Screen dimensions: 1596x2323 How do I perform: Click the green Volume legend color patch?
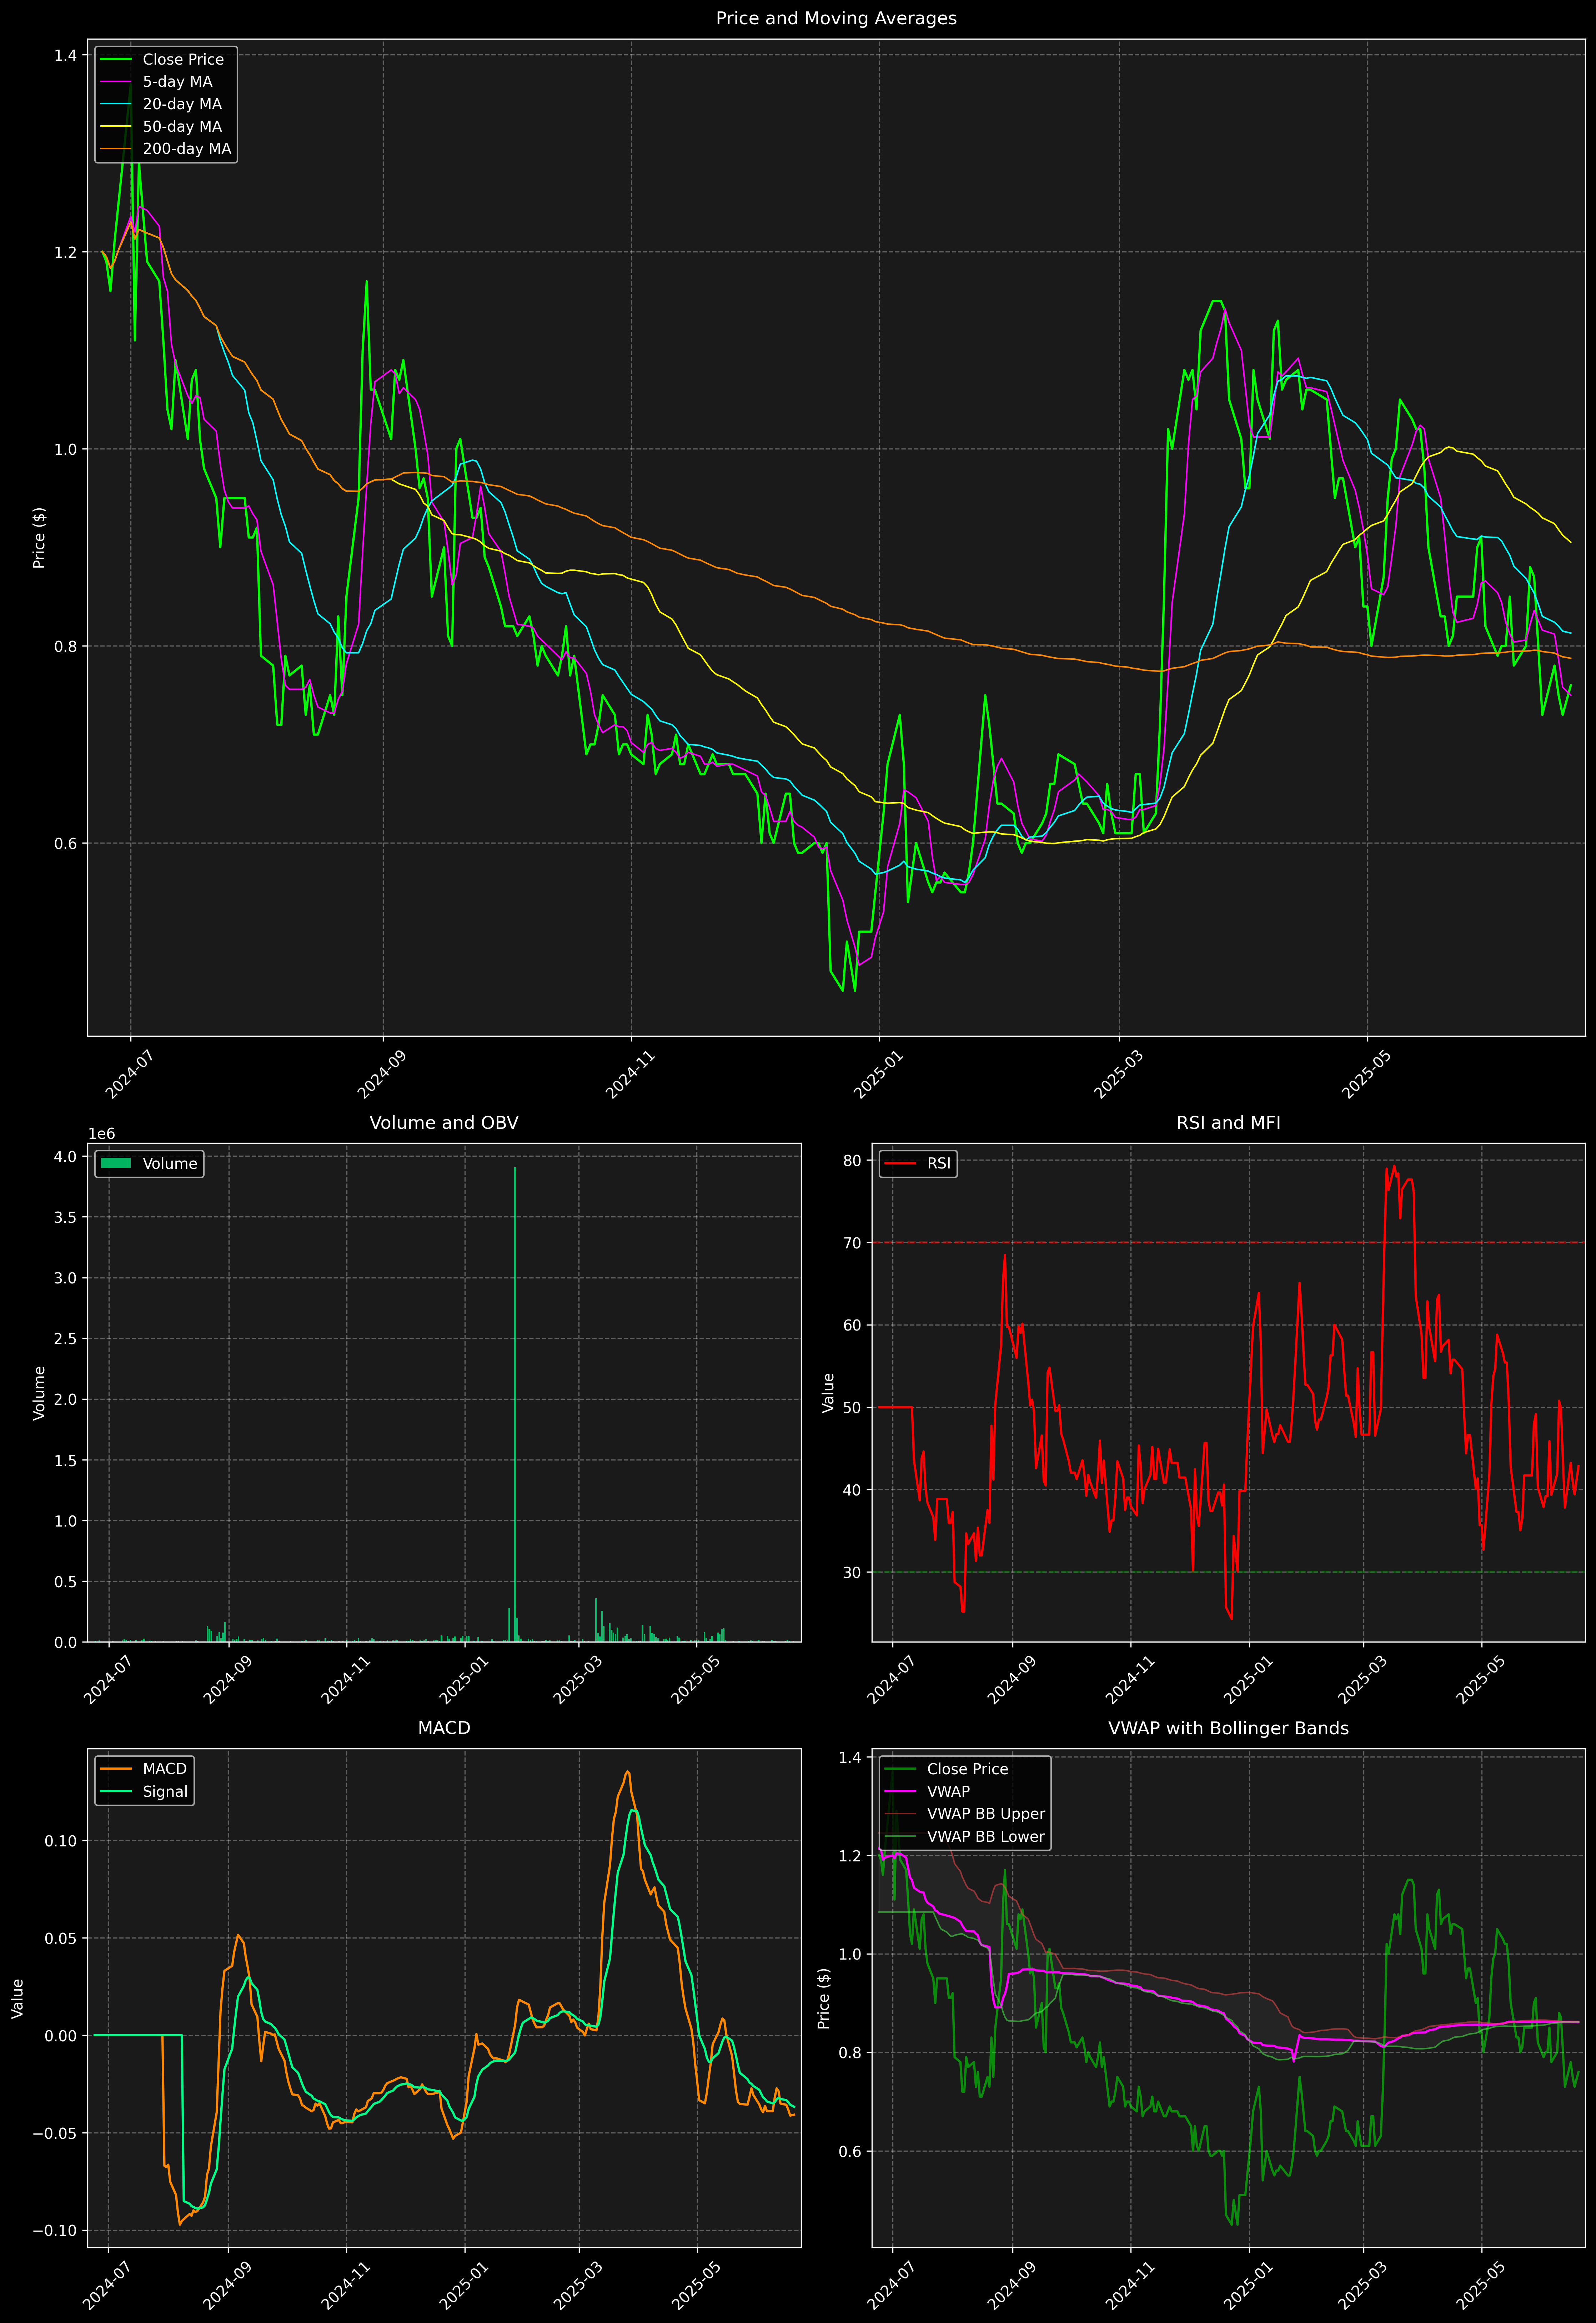(116, 1163)
